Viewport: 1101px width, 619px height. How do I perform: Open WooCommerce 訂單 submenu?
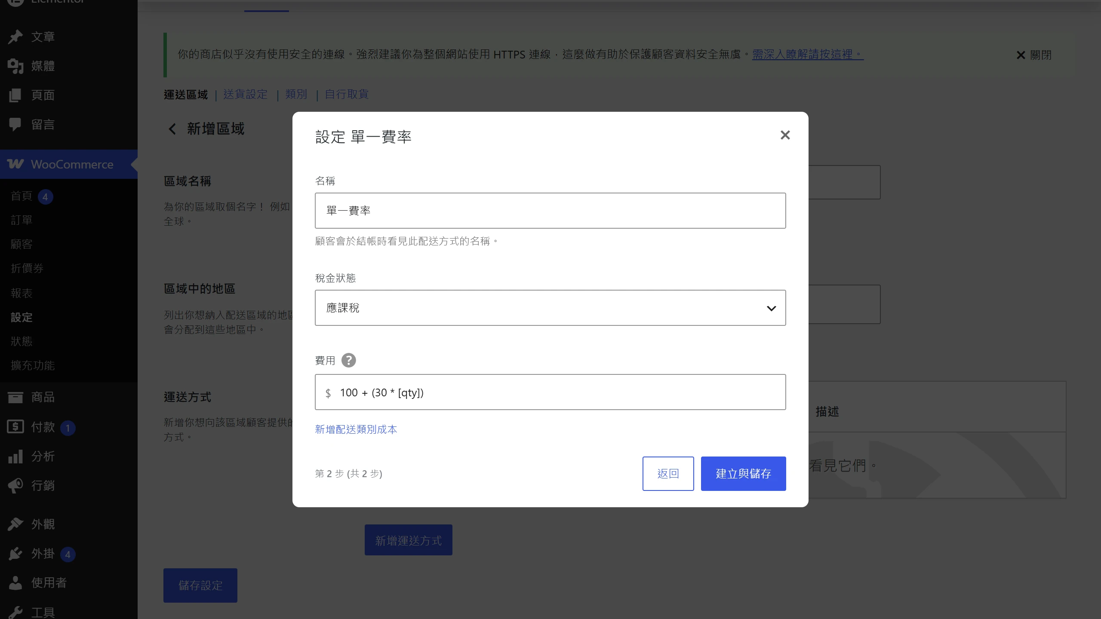(x=22, y=220)
